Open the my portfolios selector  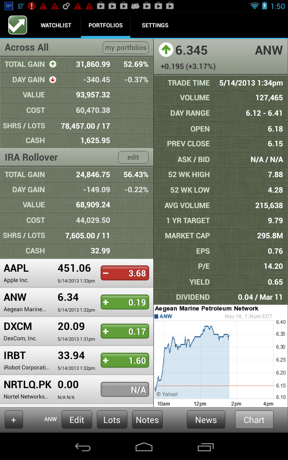(x=125, y=47)
